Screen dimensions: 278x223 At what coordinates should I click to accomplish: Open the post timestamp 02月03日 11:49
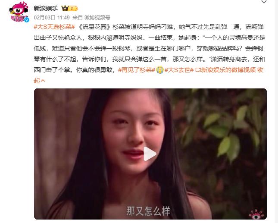point(52,18)
